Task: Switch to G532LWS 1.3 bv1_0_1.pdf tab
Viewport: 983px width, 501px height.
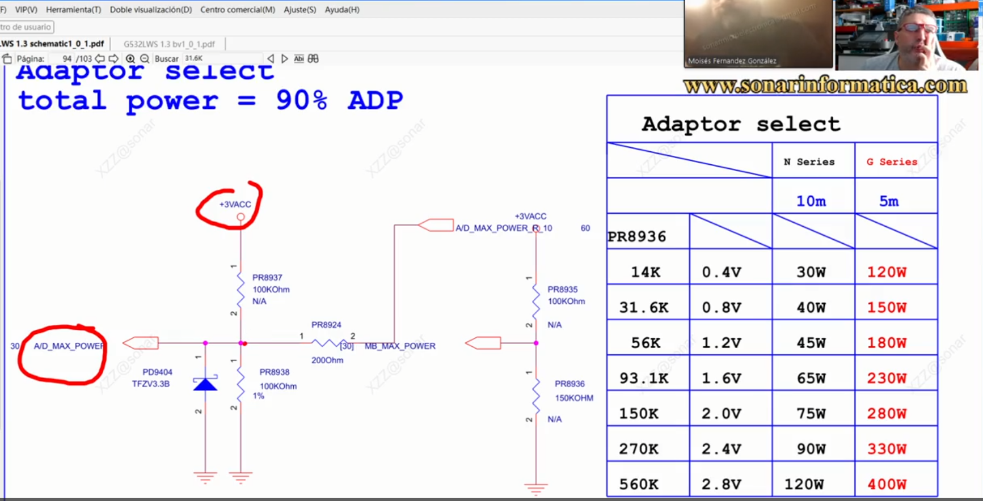Action: 169,44
